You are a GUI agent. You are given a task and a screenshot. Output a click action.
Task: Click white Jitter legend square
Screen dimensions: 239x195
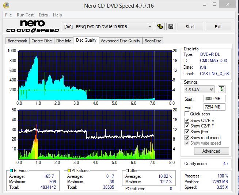pos(127,171)
